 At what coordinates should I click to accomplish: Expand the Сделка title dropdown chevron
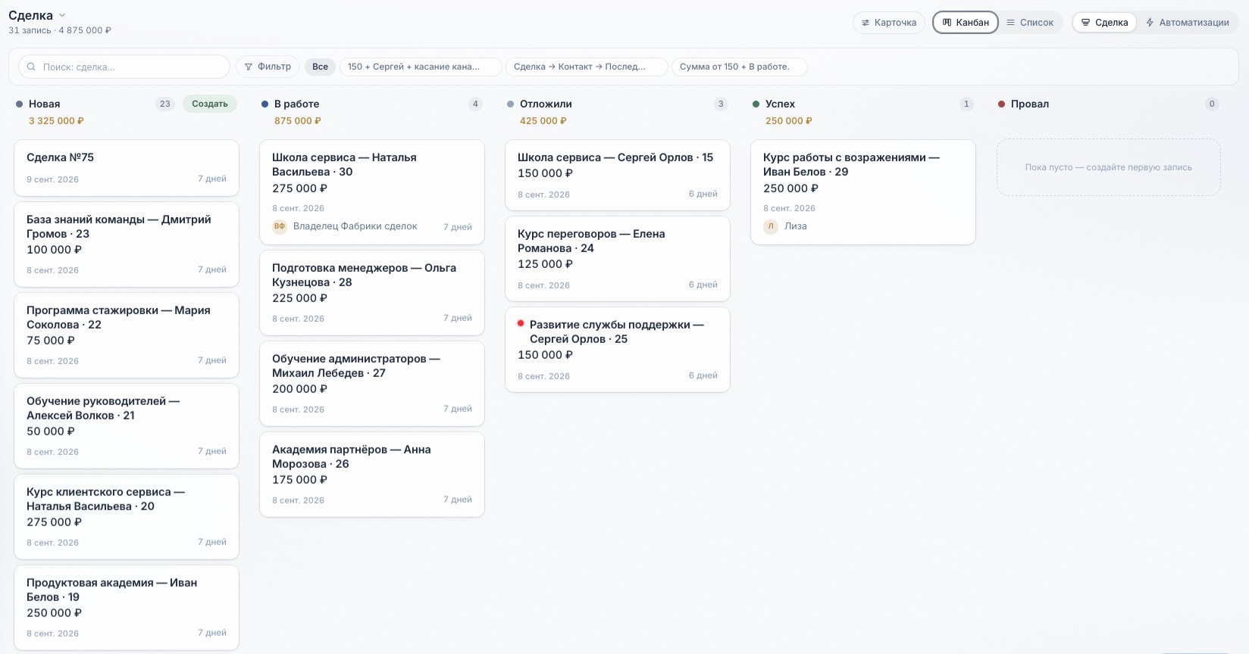pyautogui.click(x=62, y=15)
